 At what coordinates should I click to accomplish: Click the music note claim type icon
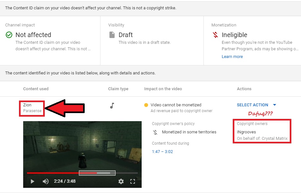[x=112, y=106]
